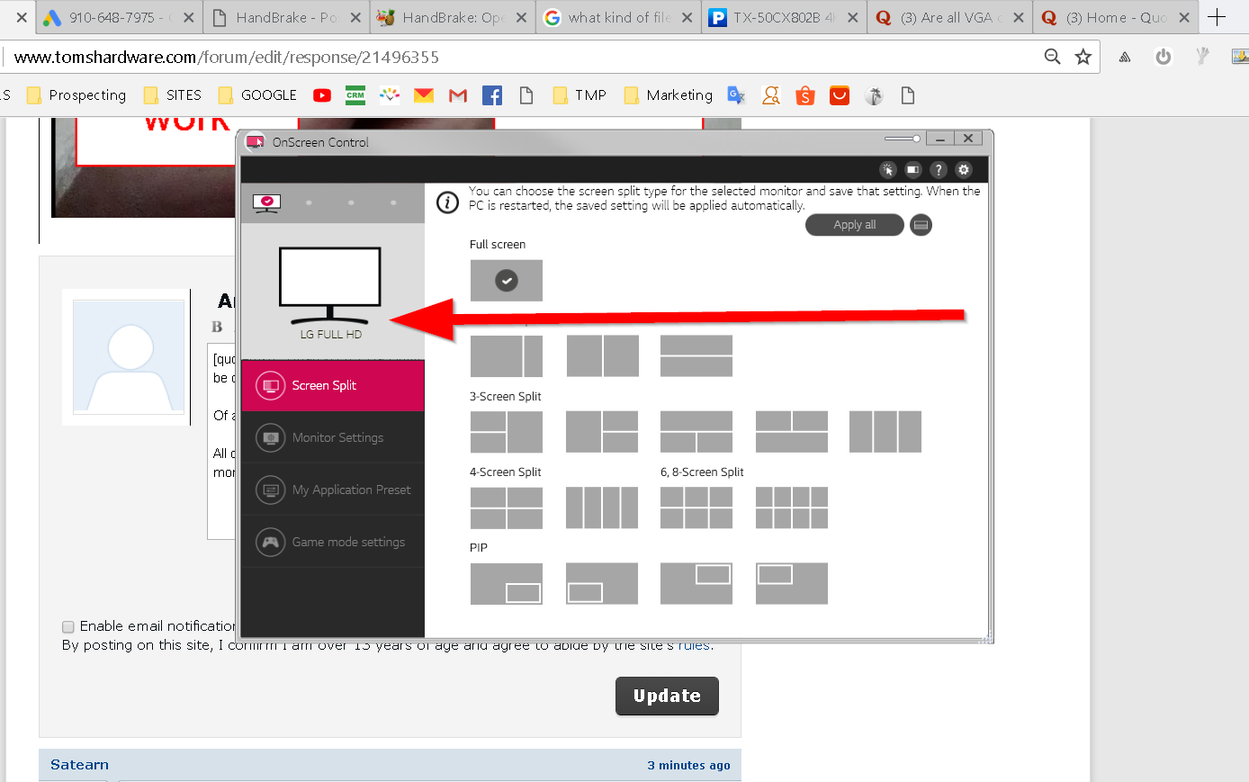Click the Bold button in reply editor
Screen dimensions: 1249x782
point(217,327)
